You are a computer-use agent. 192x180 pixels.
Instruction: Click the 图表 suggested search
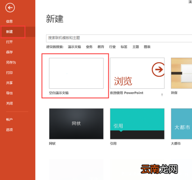click(x=147, y=47)
